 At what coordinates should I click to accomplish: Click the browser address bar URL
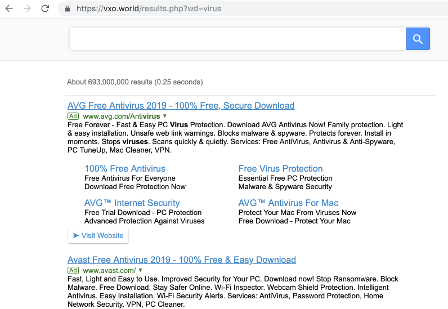pos(149,9)
